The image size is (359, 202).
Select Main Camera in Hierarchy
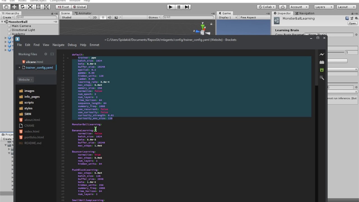(x=21, y=26)
